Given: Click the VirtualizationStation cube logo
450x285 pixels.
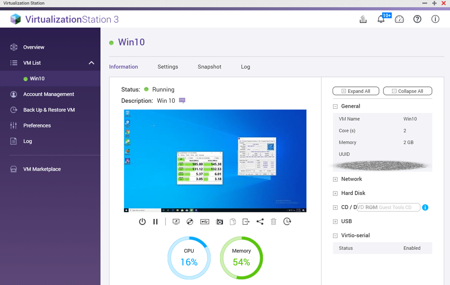Looking at the screenshot, I should tap(15, 19).
